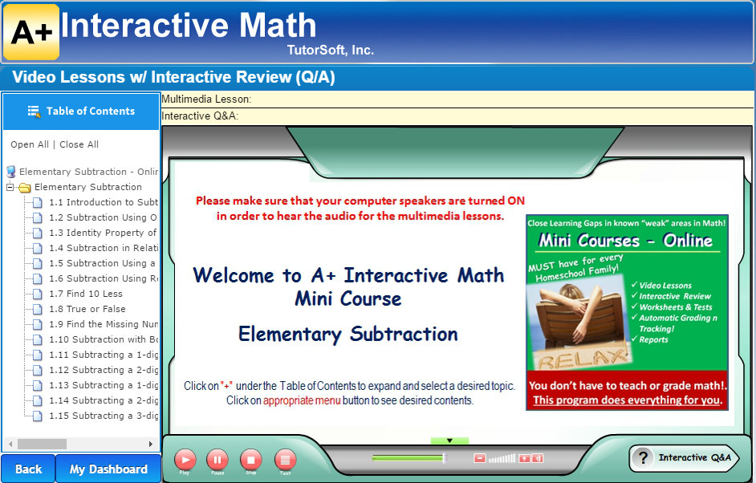Click the Back button
756x483 pixels.
click(x=28, y=469)
